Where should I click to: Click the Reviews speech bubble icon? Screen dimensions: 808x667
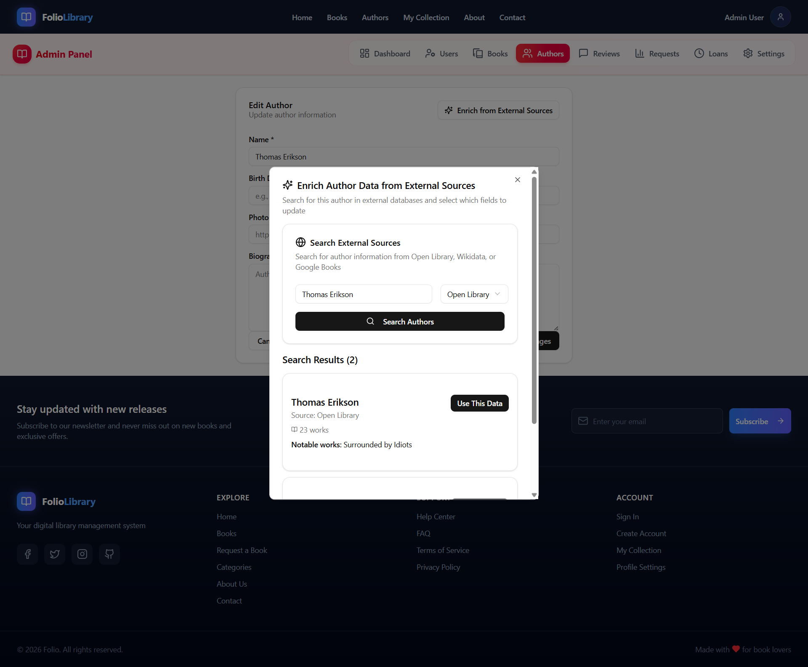pos(584,53)
